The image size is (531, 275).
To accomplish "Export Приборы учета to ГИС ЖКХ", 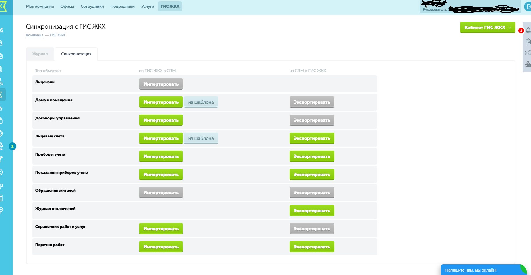I will 312,156.
